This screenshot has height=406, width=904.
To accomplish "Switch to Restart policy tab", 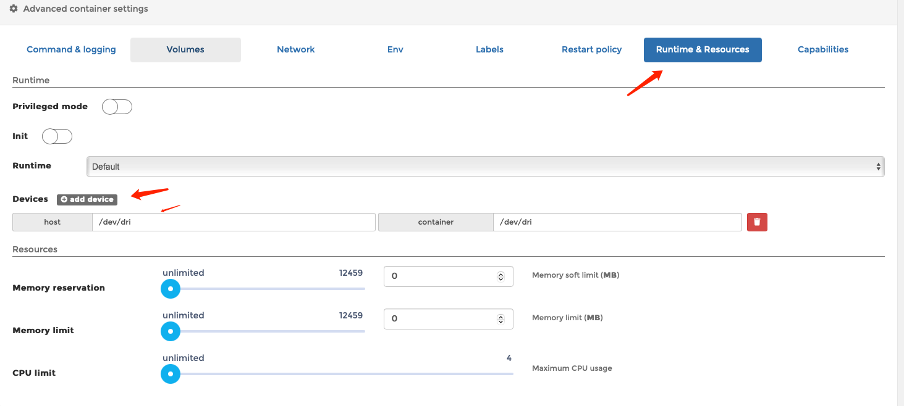I will point(591,50).
